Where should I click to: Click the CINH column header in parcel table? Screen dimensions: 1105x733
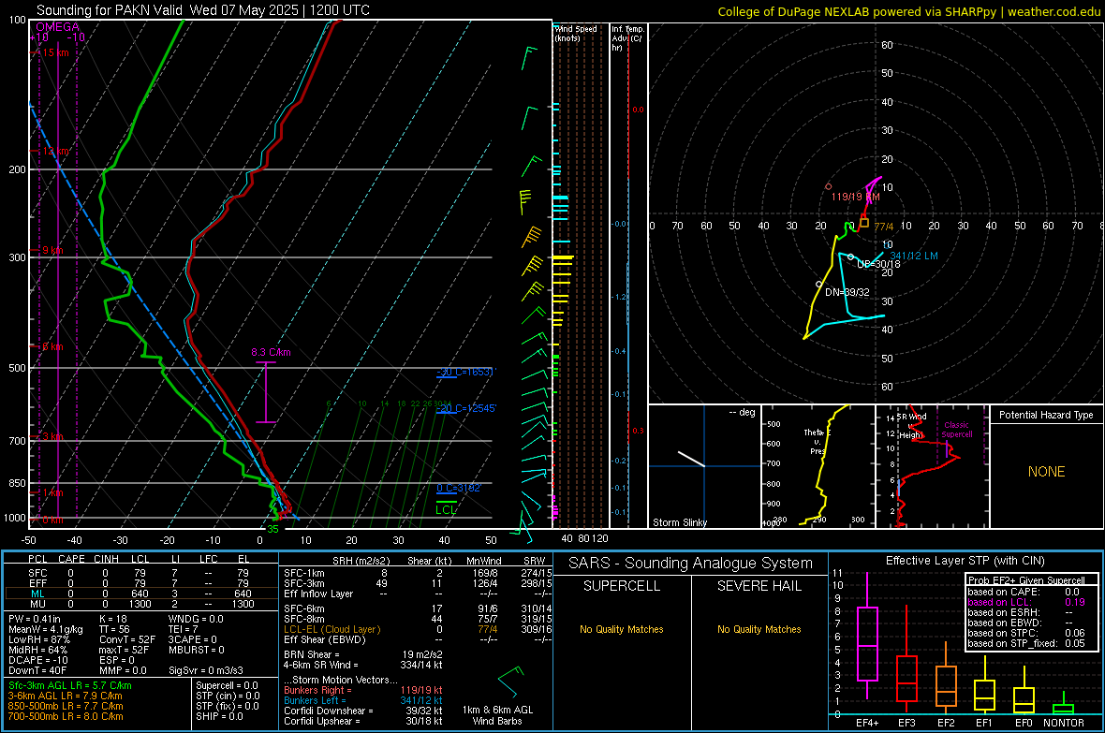[x=106, y=559]
